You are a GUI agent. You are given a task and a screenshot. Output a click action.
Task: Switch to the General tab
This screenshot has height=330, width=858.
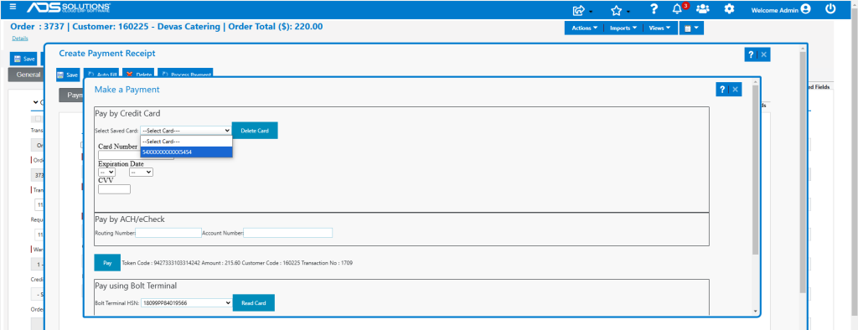26,75
